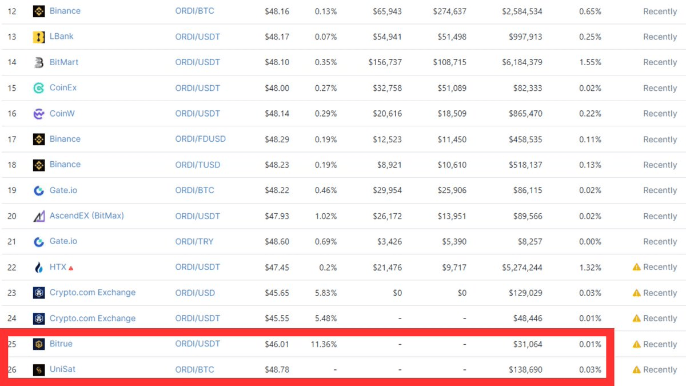
Task: Open Binance link in row 12
Action: point(65,11)
